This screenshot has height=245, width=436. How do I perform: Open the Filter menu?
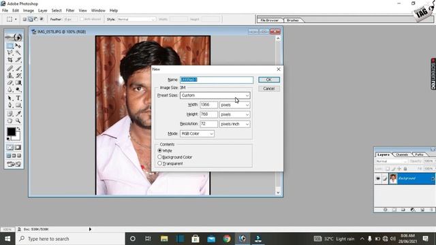coord(70,10)
